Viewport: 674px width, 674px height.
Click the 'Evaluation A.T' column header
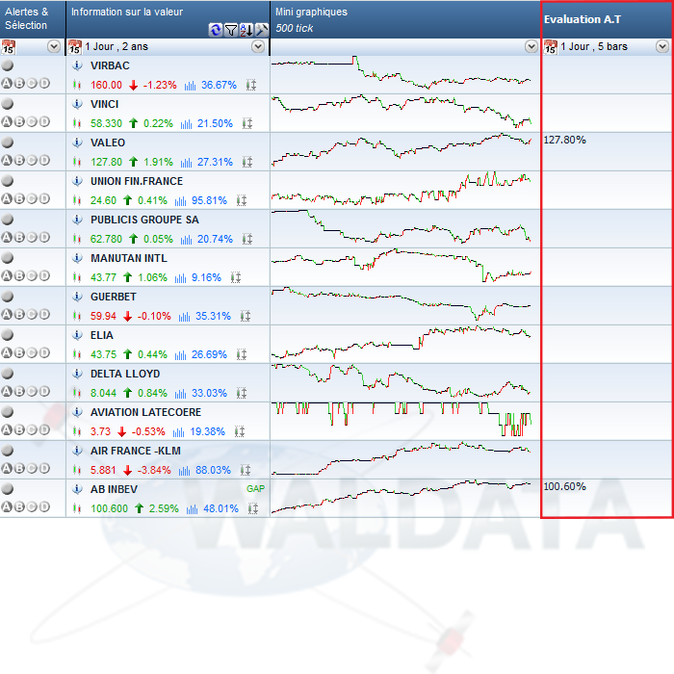pyautogui.click(x=580, y=19)
